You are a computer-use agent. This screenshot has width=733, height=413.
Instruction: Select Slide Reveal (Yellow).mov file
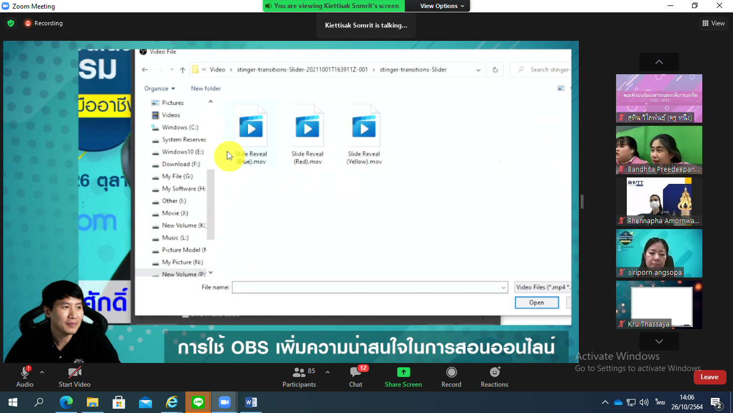(364, 134)
